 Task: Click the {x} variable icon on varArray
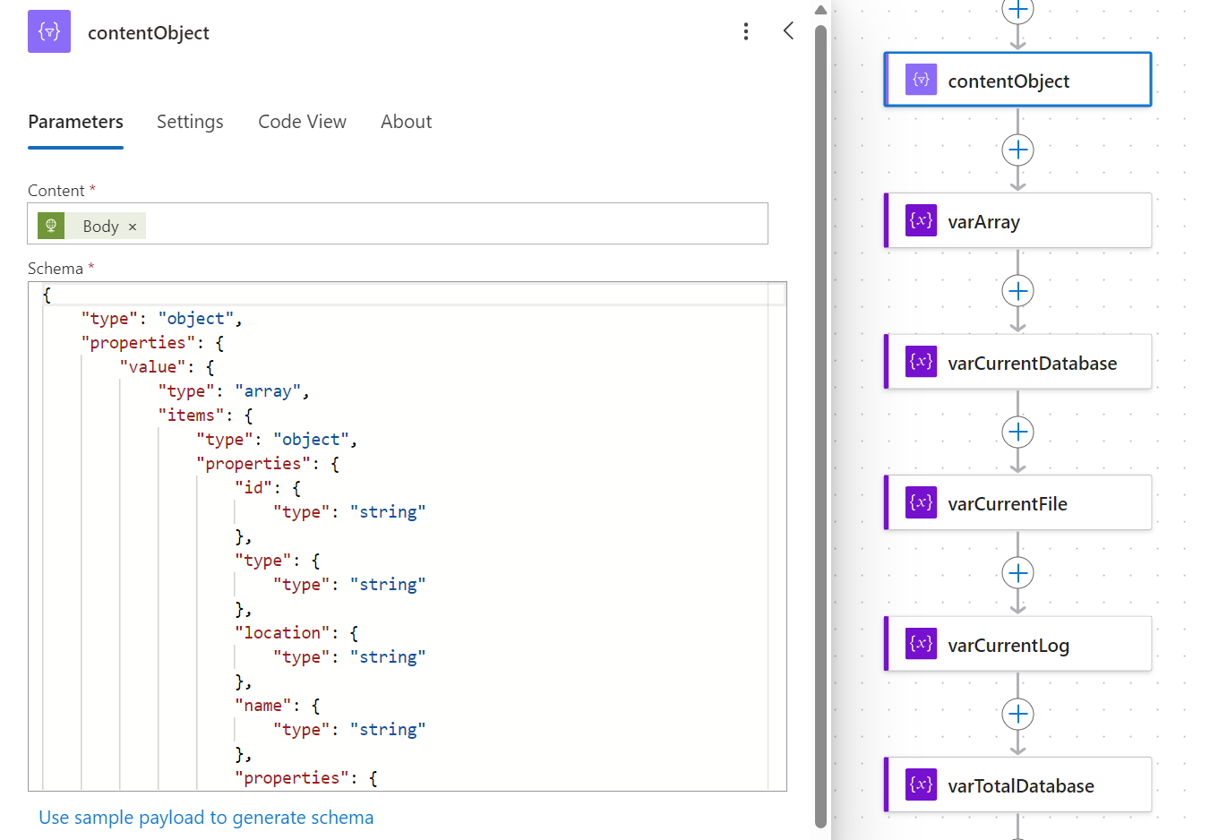[921, 220]
